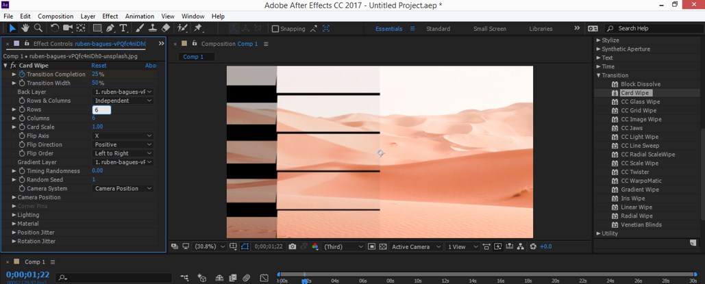Select the Hand tool

pyautogui.click(x=25, y=28)
